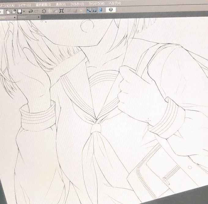Click the greyed Redo arrow

point(36,11)
